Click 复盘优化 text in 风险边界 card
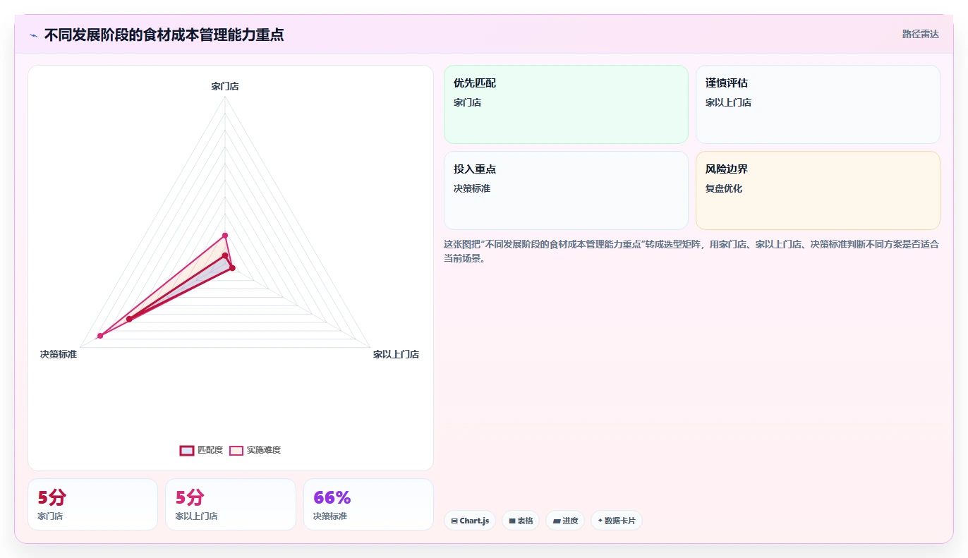The width and height of the screenshot is (968, 558). pyautogui.click(x=724, y=188)
